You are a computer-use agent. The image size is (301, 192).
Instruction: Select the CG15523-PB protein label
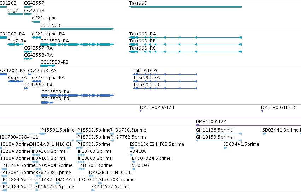point(55,99)
